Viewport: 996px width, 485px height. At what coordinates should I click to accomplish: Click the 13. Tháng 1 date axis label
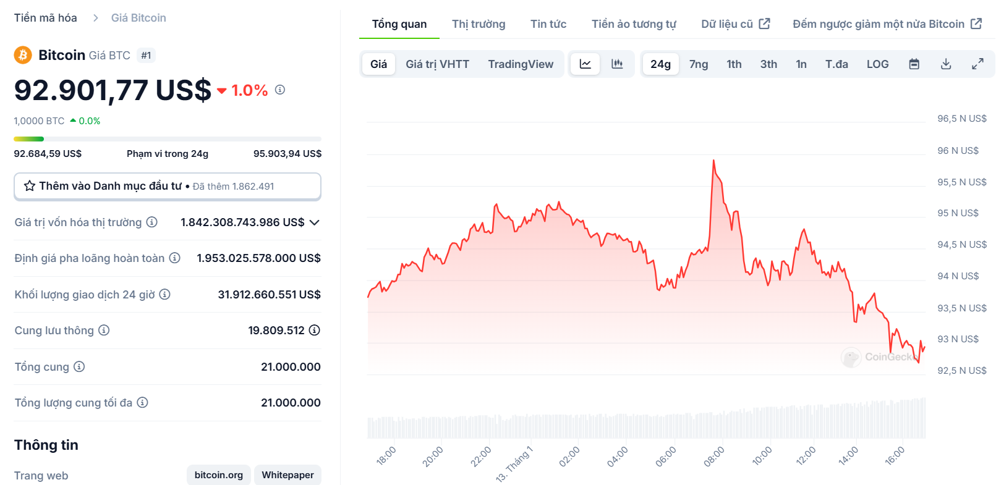pos(514,463)
